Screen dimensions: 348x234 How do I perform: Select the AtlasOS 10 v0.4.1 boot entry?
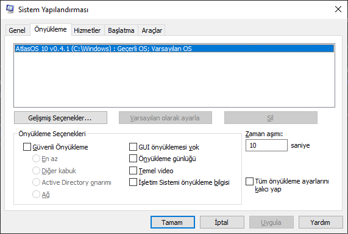coord(174,49)
